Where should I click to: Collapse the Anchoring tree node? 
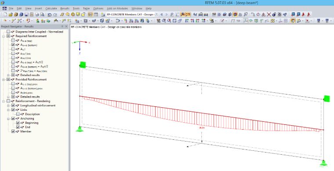pos(8,118)
